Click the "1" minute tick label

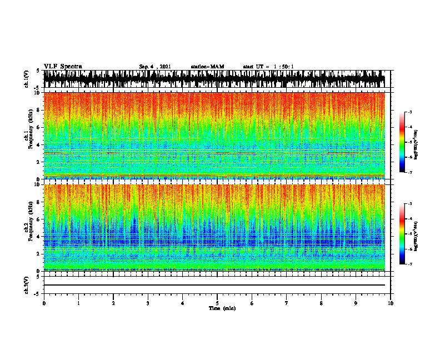click(x=78, y=303)
